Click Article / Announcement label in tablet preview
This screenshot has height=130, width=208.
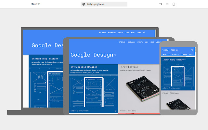tap(79, 110)
